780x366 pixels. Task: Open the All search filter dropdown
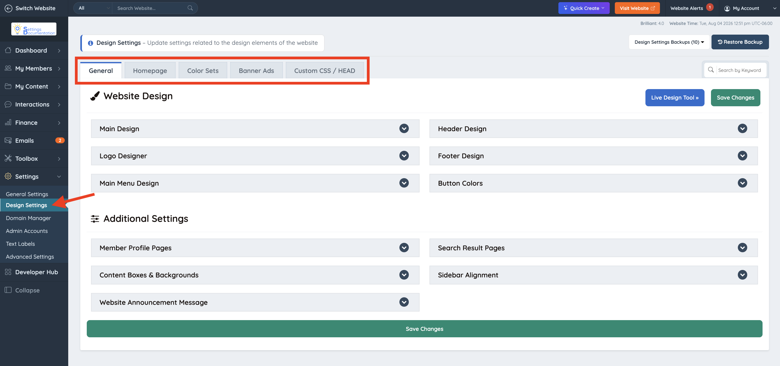point(93,8)
